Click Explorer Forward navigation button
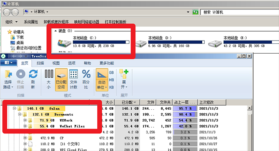Screen dimensions: 279x151 15,12
